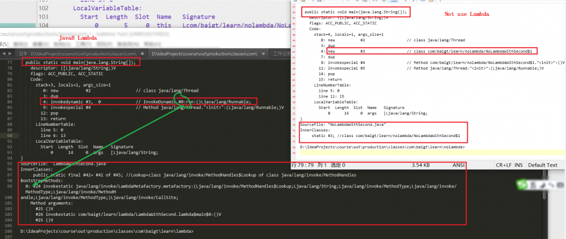
Task: Click the lambda> prompt line in Sublime
Action: click(x=107, y=231)
